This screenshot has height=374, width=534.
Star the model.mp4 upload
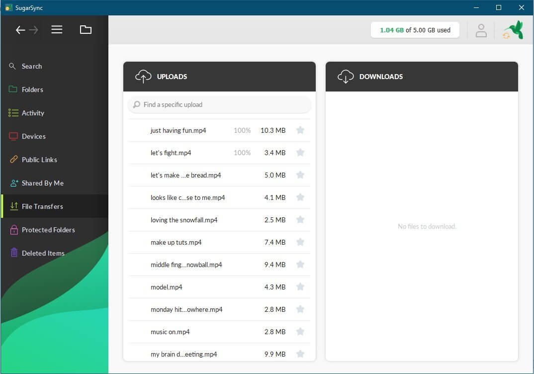pyautogui.click(x=300, y=287)
